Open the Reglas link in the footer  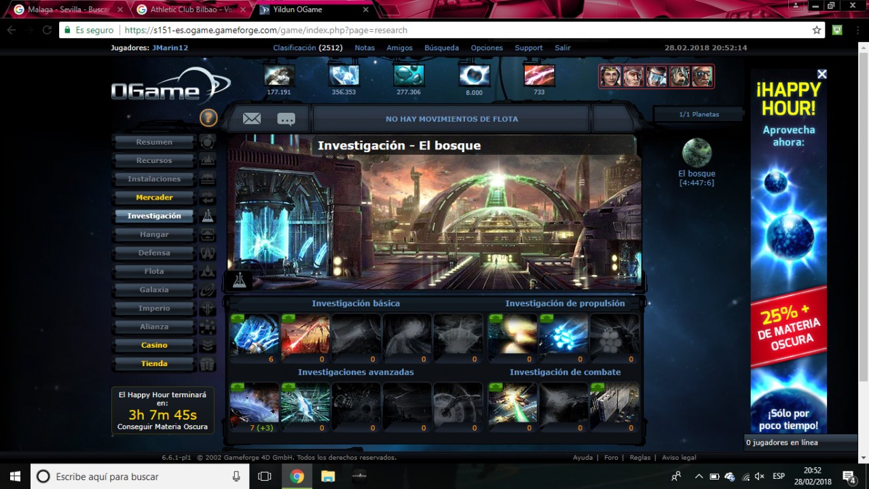640,458
